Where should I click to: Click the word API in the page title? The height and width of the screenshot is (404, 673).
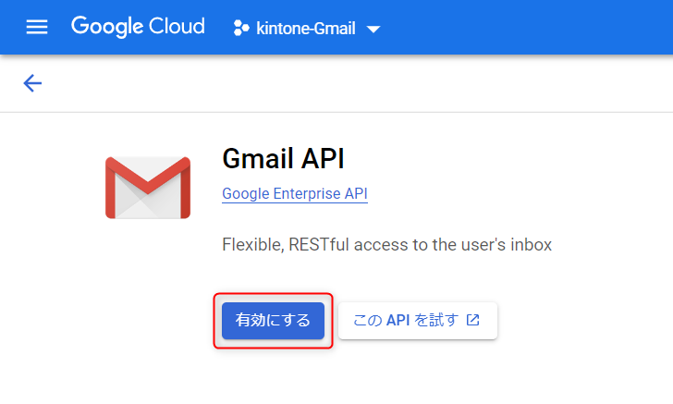coord(321,158)
